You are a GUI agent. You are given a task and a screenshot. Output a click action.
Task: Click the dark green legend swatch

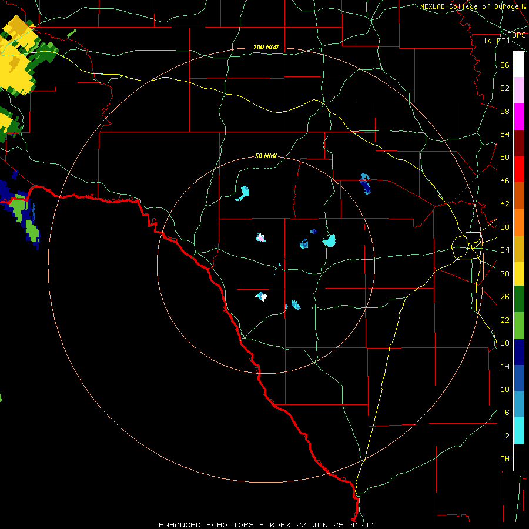tap(519, 299)
